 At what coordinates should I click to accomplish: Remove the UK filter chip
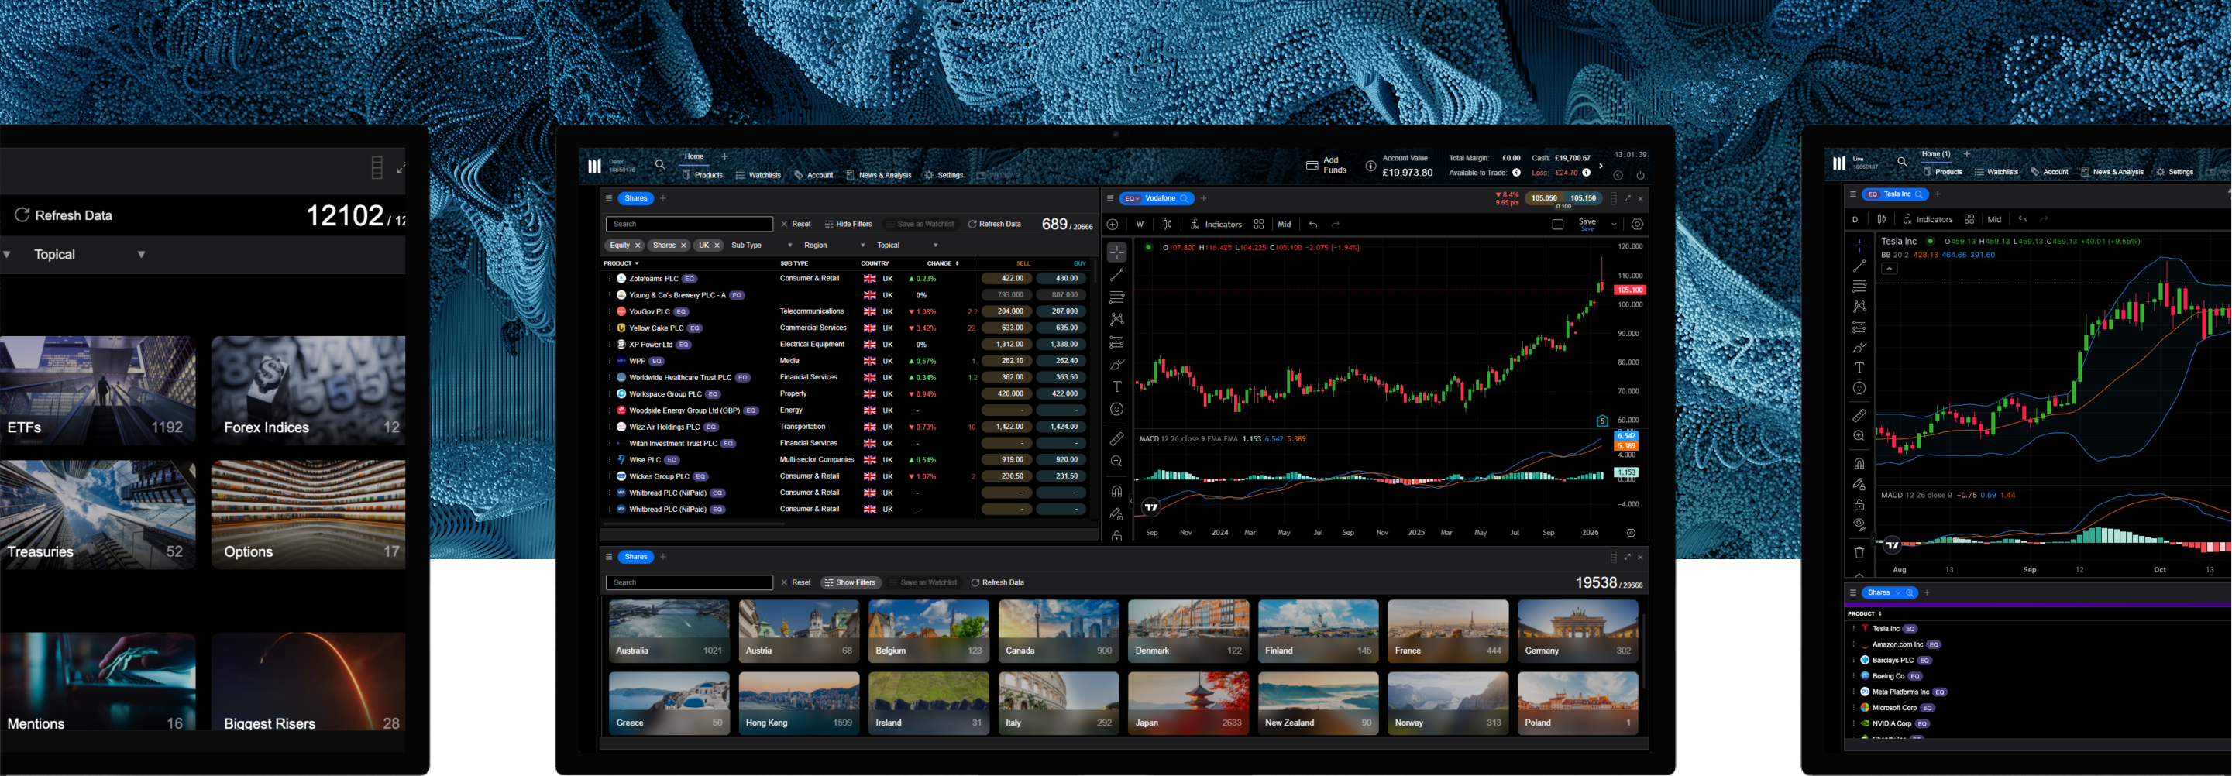point(717,246)
